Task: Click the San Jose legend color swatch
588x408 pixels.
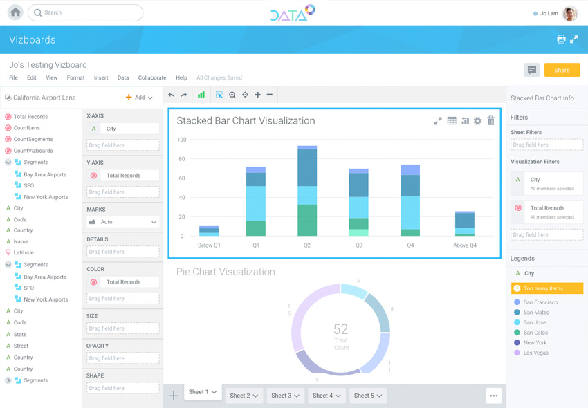Action: coord(517,322)
